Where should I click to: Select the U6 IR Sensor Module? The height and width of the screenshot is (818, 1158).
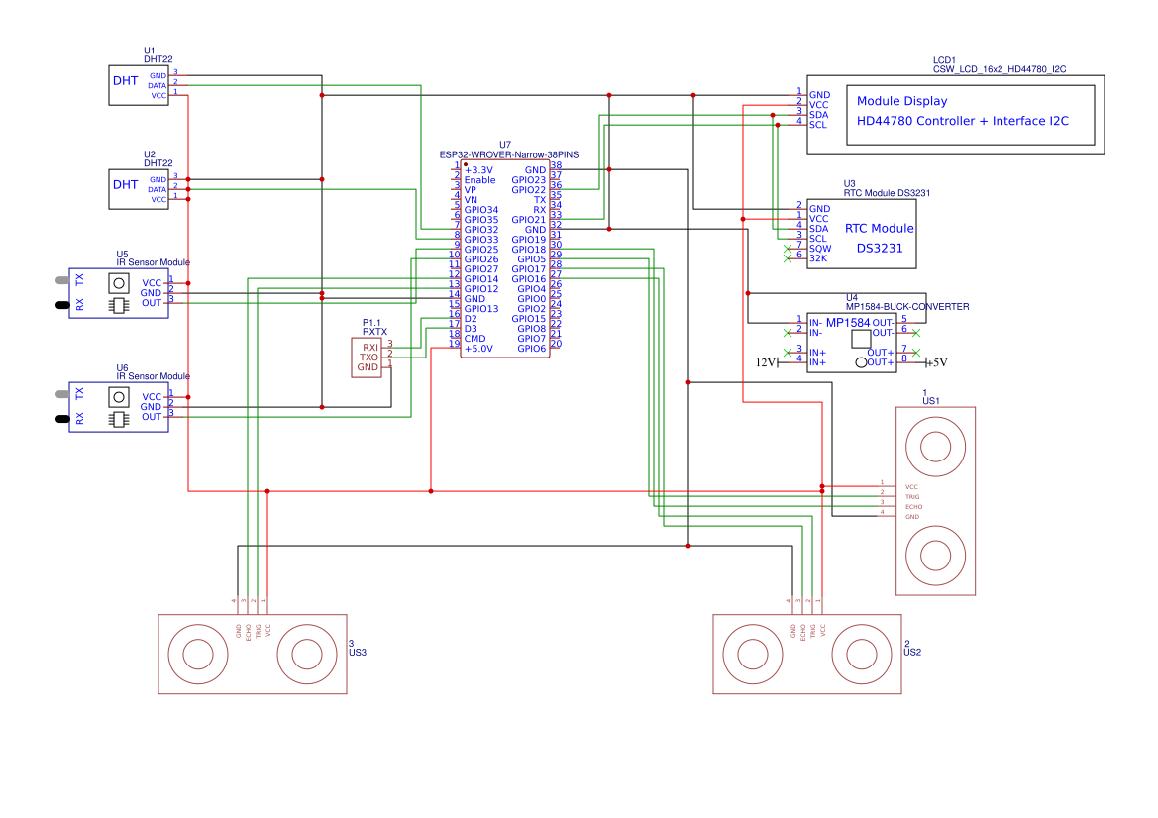(x=119, y=407)
